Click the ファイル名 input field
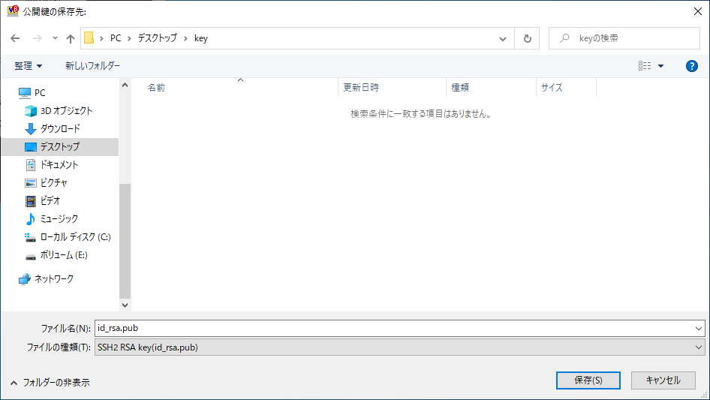Viewport: 710px width, 400px height. [394, 328]
